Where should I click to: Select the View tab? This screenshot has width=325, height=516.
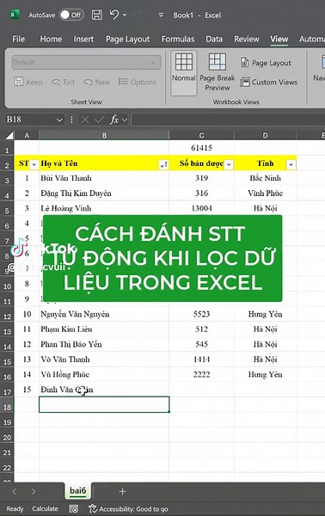tap(279, 40)
